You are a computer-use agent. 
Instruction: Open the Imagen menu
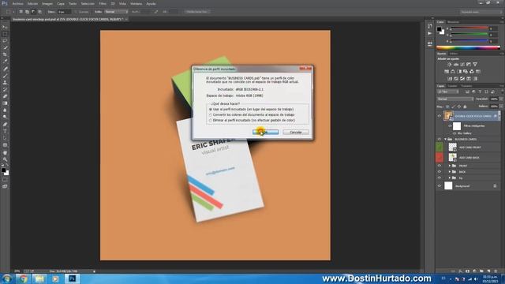[x=47, y=3]
